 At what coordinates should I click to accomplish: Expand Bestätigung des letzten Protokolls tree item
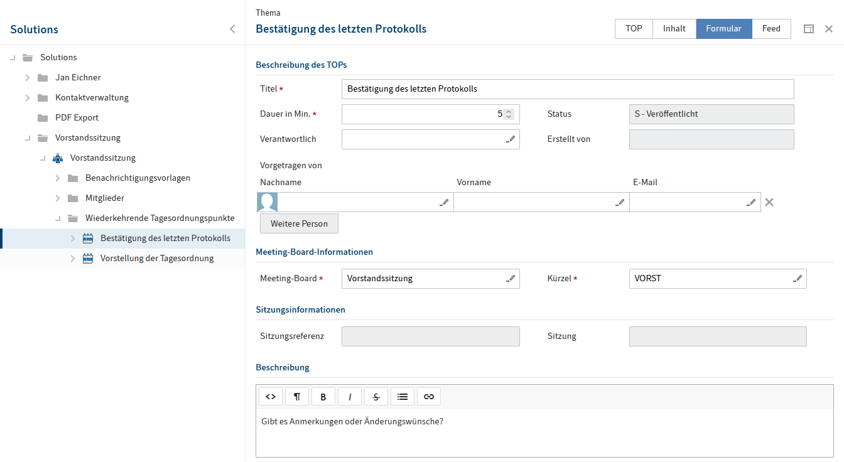(73, 239)
